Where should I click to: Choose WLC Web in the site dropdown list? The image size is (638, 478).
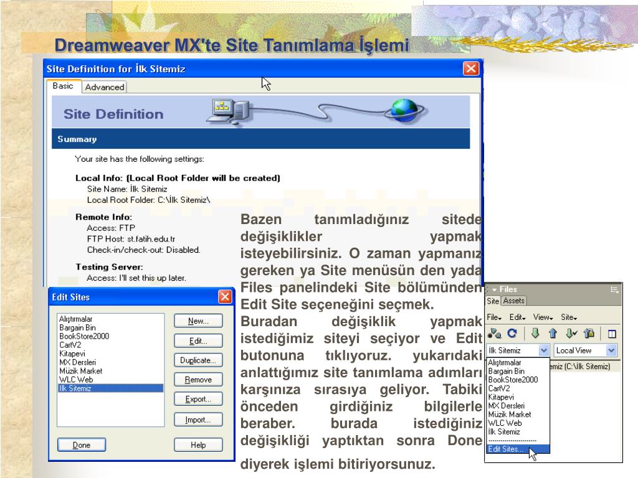pyautogui.click(x=518, y=423)
